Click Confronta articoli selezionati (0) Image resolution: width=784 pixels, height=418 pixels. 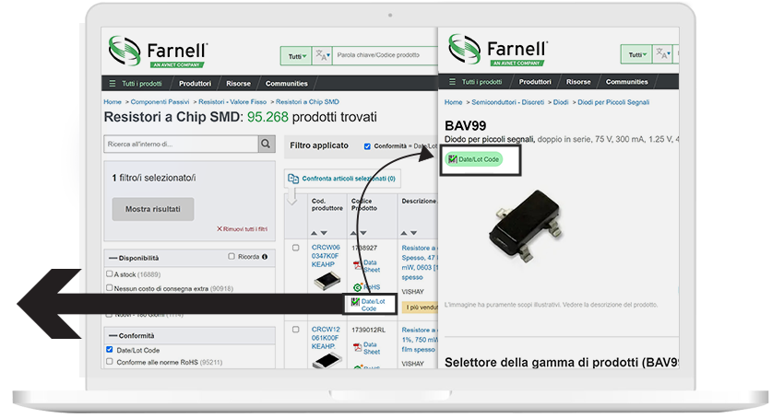349,179
